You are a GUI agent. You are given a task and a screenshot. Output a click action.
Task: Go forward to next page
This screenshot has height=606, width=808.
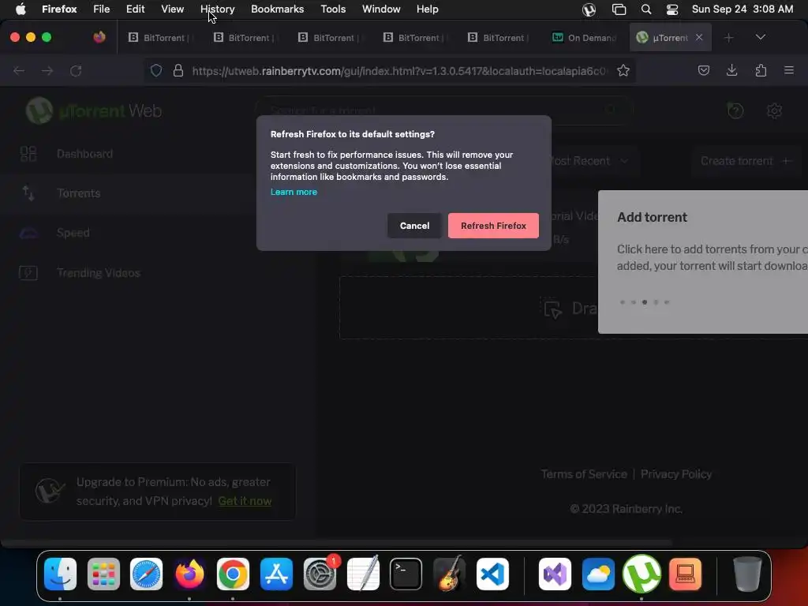47,70
